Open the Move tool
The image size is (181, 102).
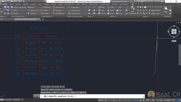(x=102, y=7)
